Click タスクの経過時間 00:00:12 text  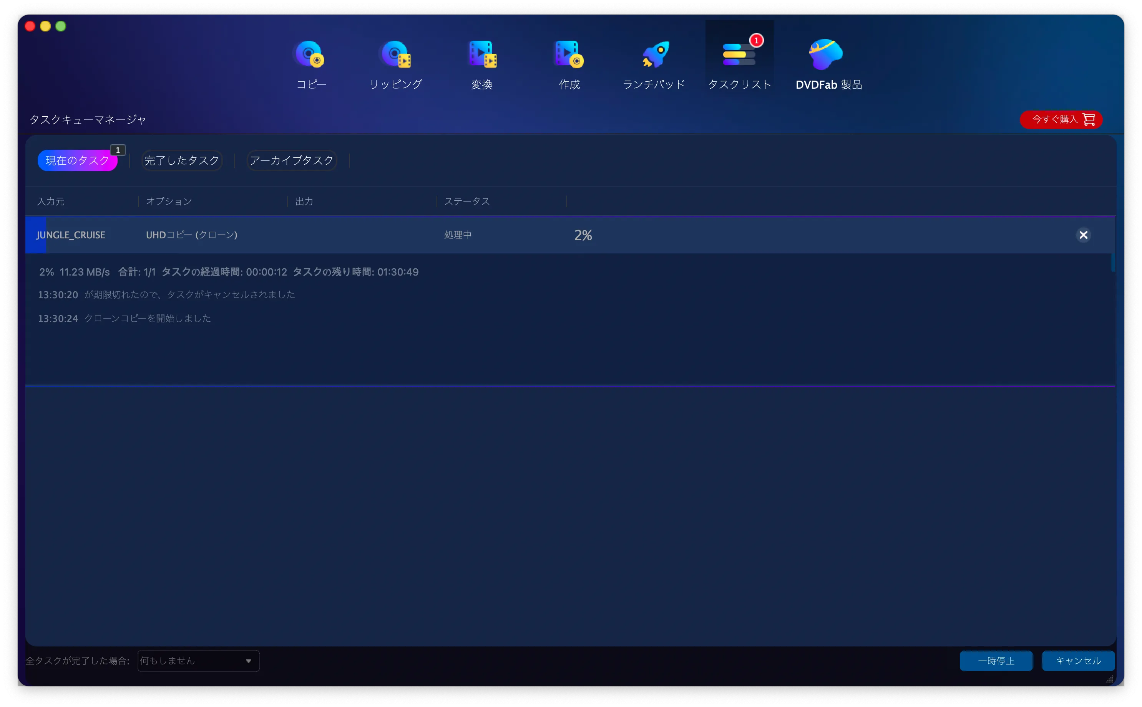click(x=224, y=272)
